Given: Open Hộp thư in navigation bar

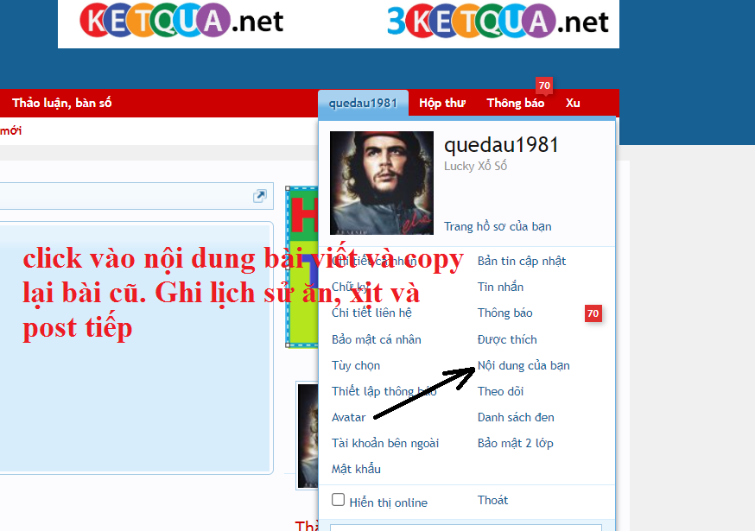Looking at the screenshot, I should pos(442,103).
